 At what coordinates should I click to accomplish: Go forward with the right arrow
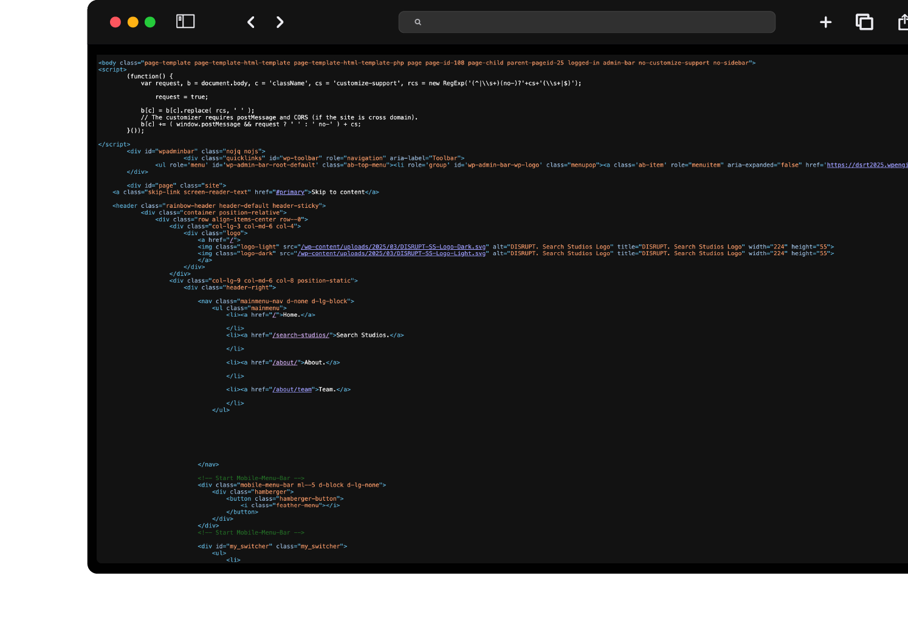(x=280, y=22)
